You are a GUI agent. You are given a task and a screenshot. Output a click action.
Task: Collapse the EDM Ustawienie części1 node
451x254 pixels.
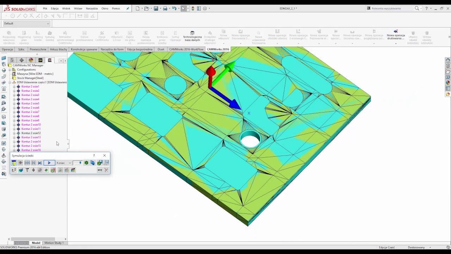point(10,82)
